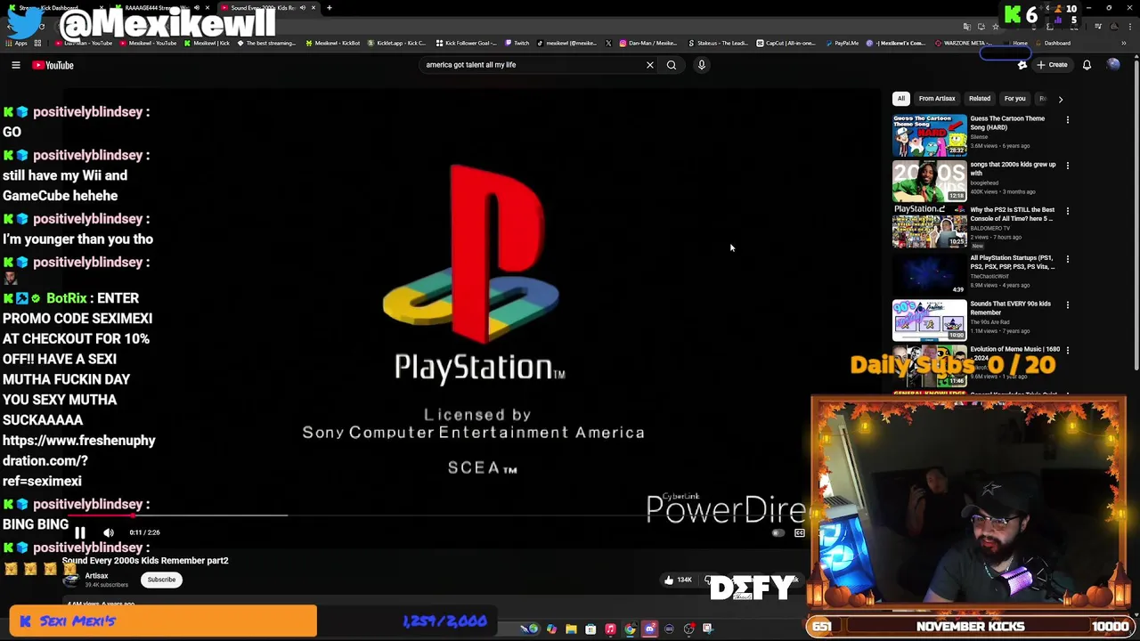1140x641 pixels.
Task: Pause the video
Action: pyautogui.click(x=80, y=532)
